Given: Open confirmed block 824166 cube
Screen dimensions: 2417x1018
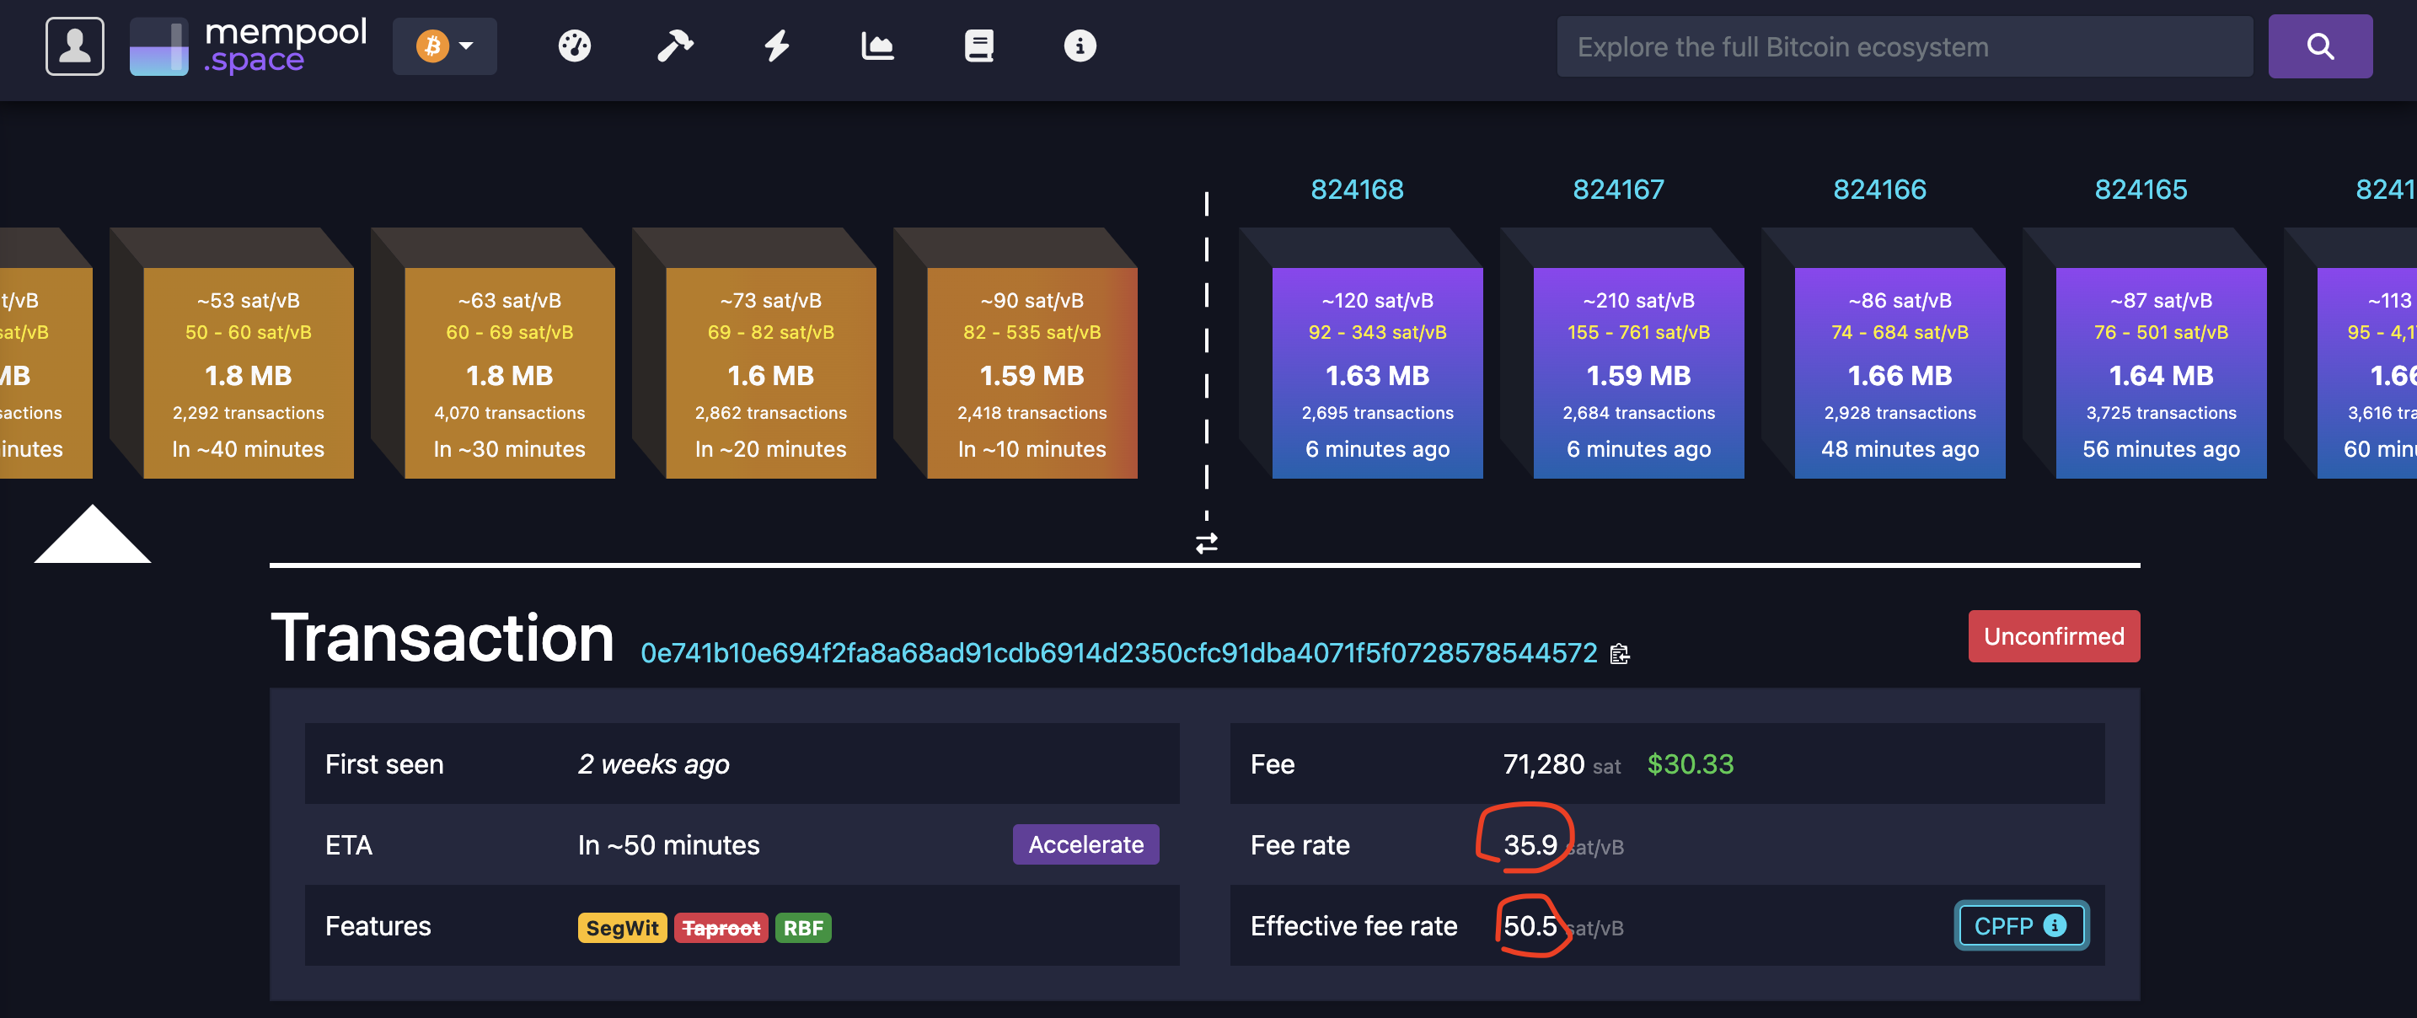Looking at the screenshot, I should [x=1900, y=373].
